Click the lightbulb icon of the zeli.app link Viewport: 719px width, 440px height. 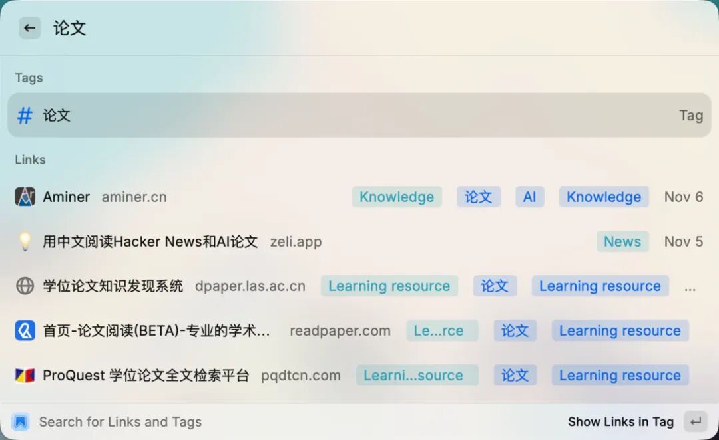pyautogui.click(x=25, y=241)
